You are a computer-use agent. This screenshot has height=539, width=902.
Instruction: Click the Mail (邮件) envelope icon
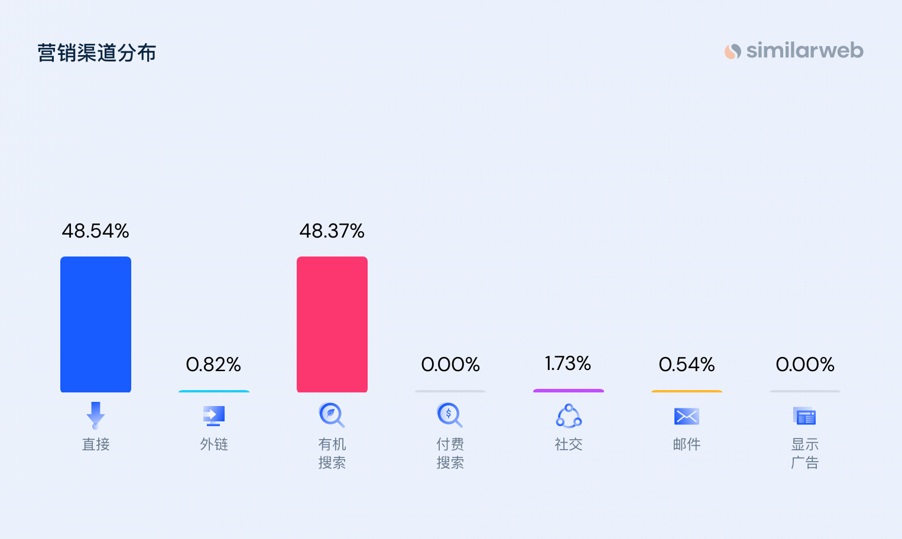click(x=687, y=416)
